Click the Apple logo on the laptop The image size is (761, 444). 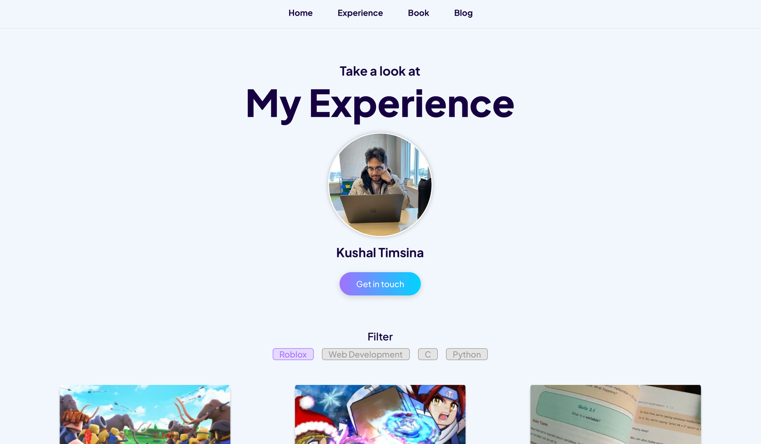[373, 210]
